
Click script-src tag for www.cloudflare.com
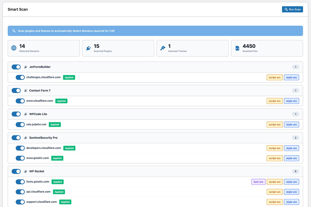click(x=275, y=101)
